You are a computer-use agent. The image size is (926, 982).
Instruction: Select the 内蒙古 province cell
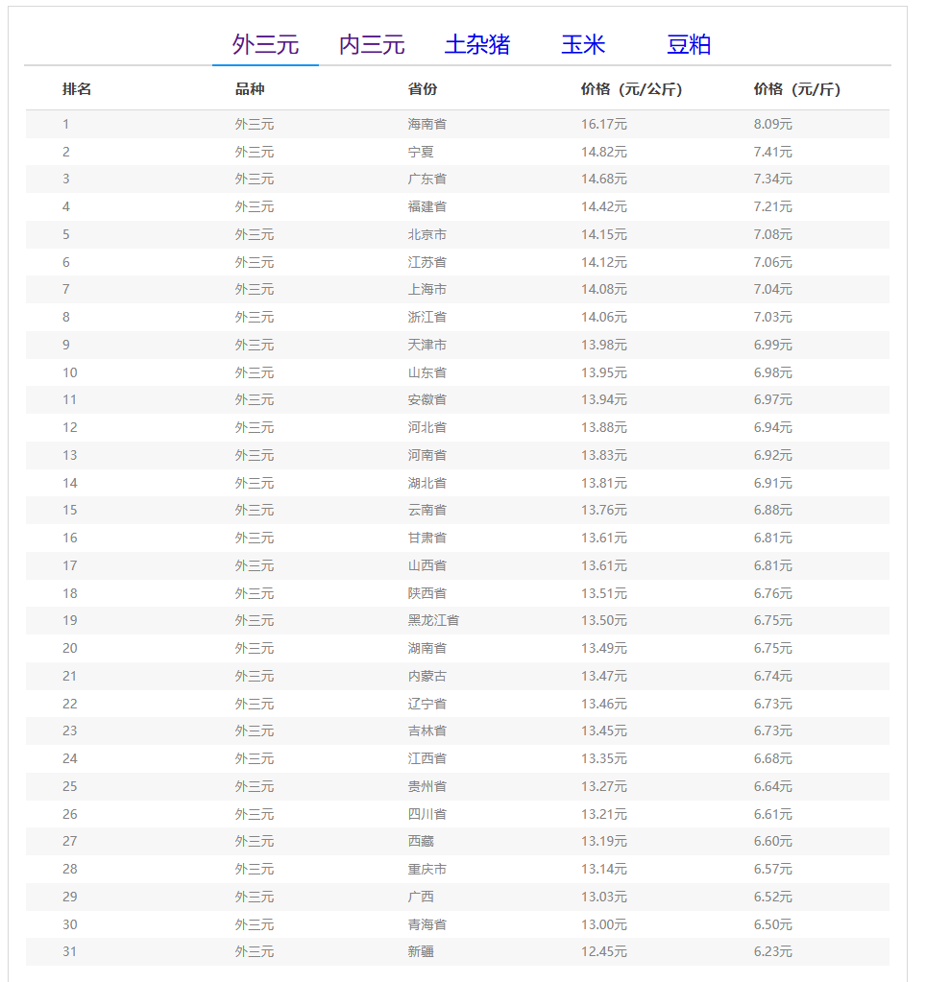[x=427, y=676]
